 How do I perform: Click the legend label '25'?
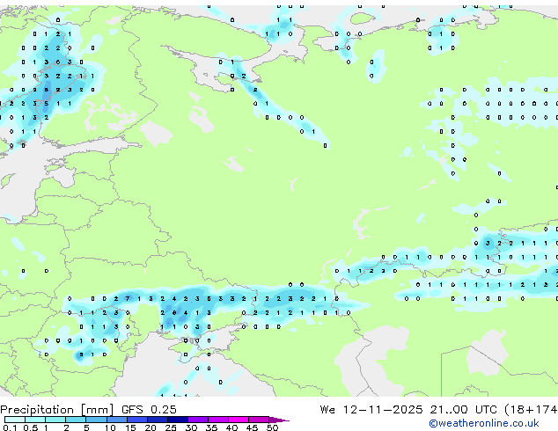[x=171, y=427]
